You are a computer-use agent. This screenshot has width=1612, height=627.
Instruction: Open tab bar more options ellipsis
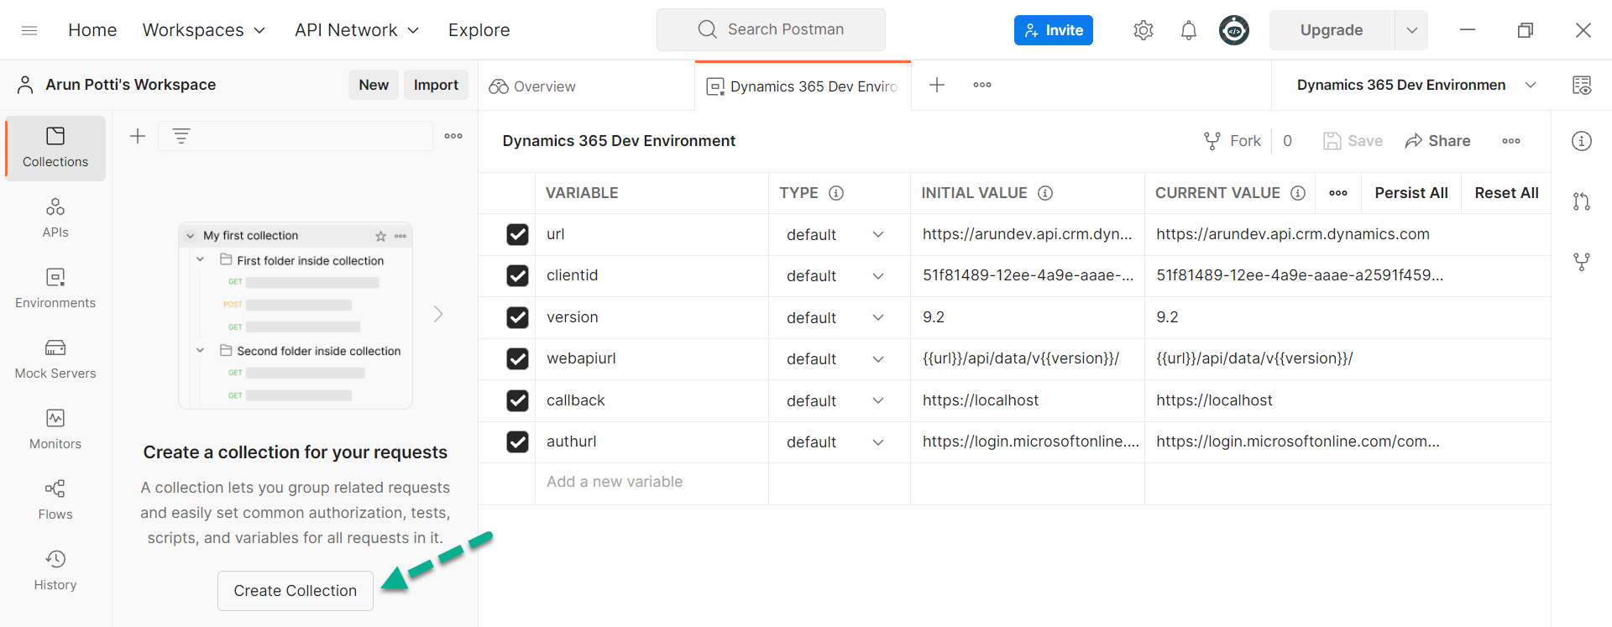982,85
